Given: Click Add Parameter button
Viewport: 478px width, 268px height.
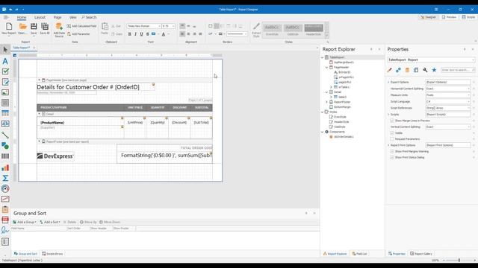Looking at the screenshot, I should [x=78, y=34].
